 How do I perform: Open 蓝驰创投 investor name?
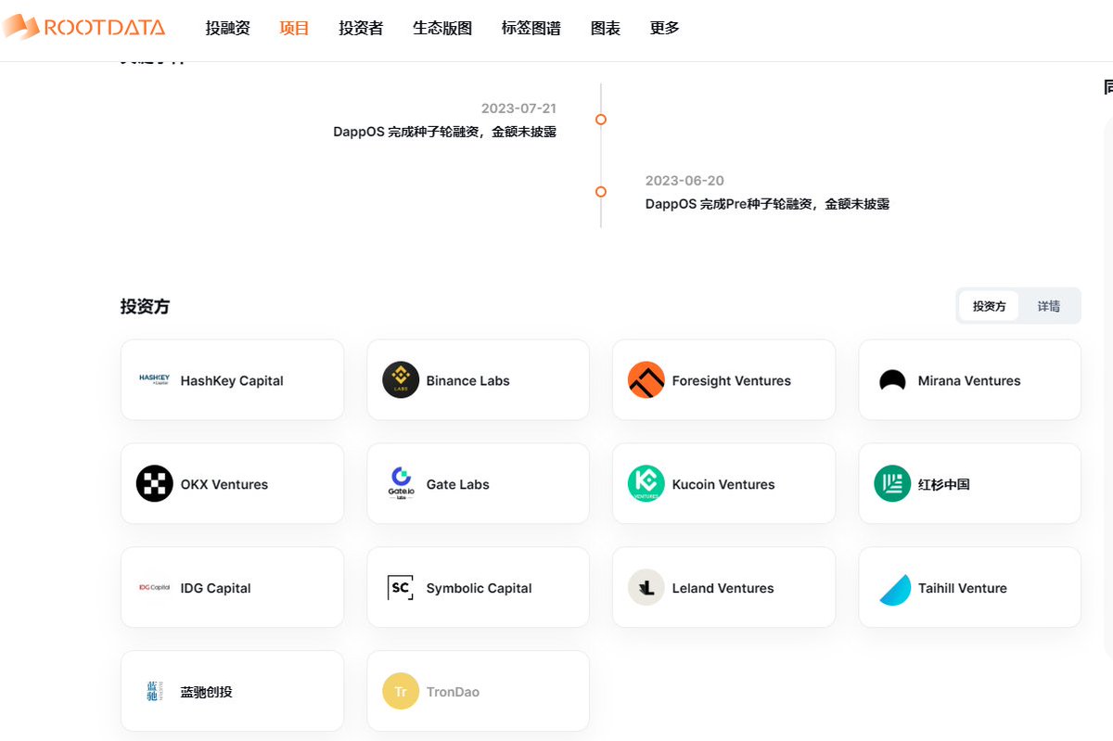[x=207, y=693]
